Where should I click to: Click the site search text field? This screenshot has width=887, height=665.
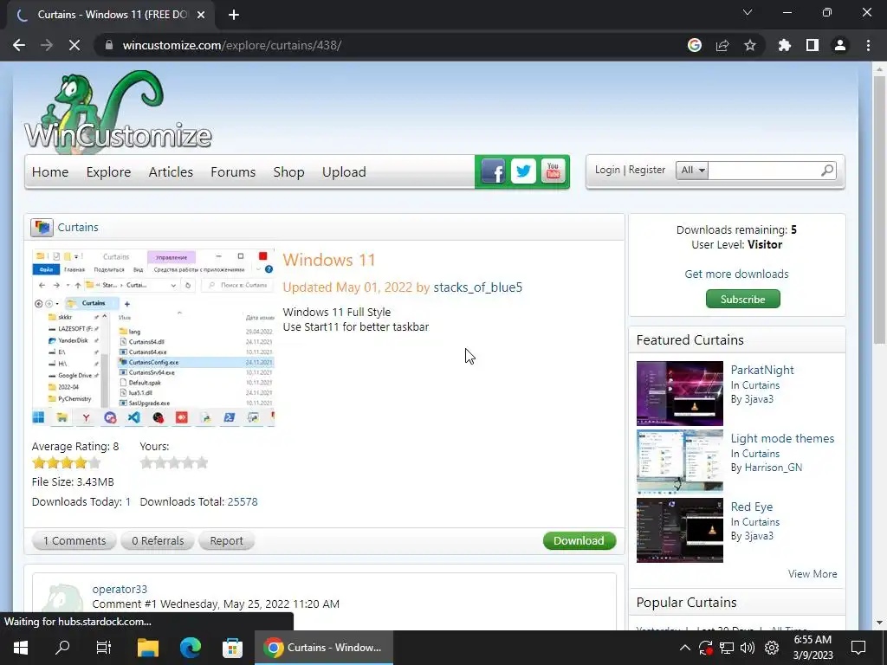[x=763, y=171]
